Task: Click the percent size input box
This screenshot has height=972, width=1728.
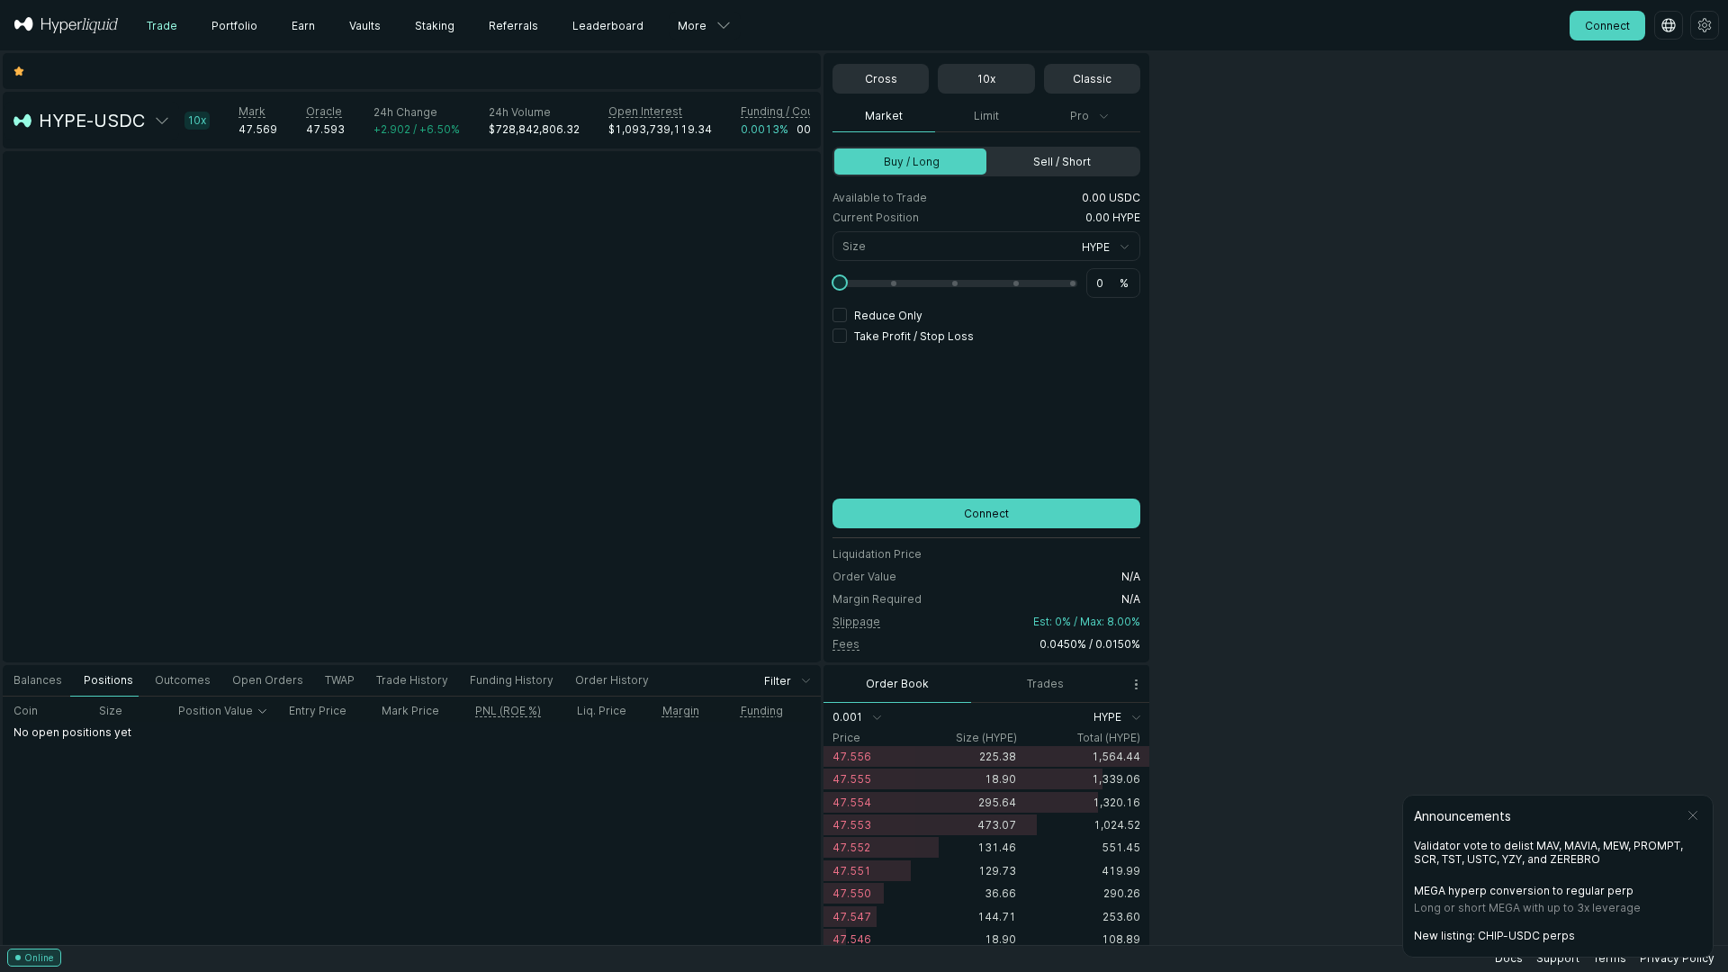Action: coord(1113,283)
